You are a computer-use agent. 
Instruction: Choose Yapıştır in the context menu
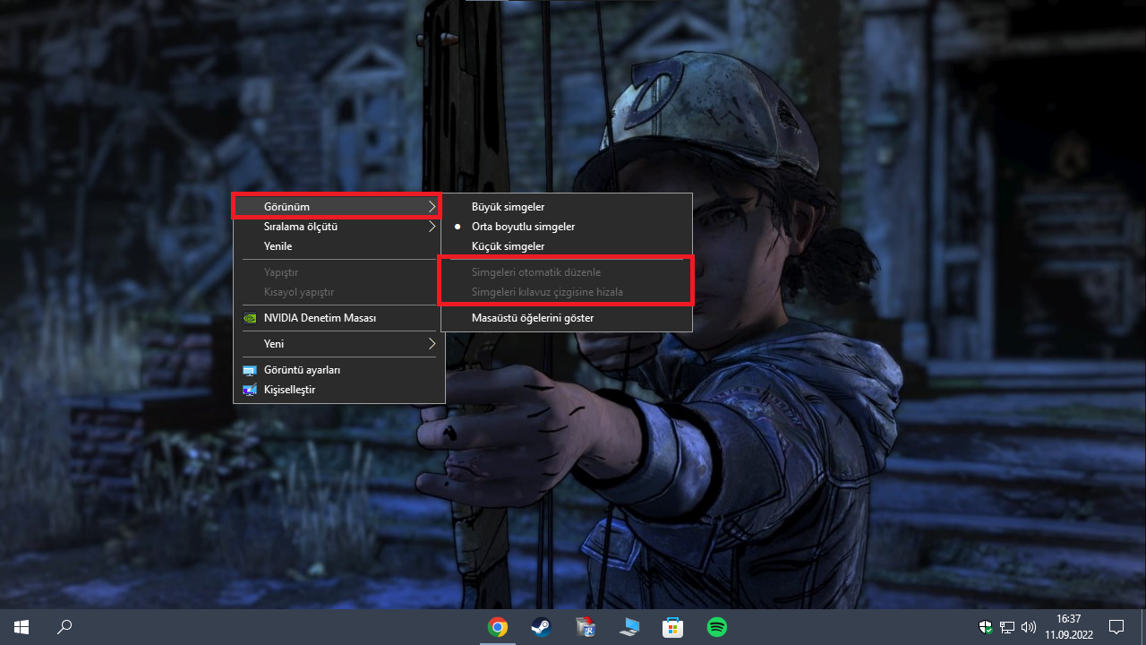[x=339, y=272]
